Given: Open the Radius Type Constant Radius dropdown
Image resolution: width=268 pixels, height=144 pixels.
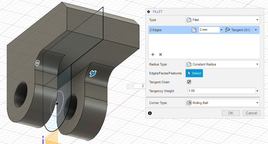Looking at the screenshot, I should 223,64.
